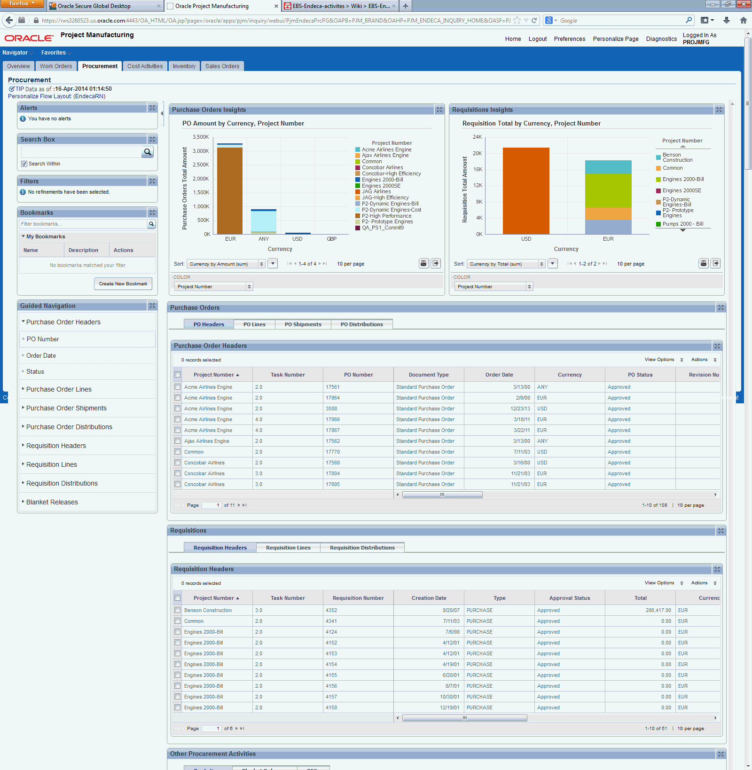Click Create New Bookmark button
The image size is (752, 770).
pyautogui.click(x=123, y=283)
